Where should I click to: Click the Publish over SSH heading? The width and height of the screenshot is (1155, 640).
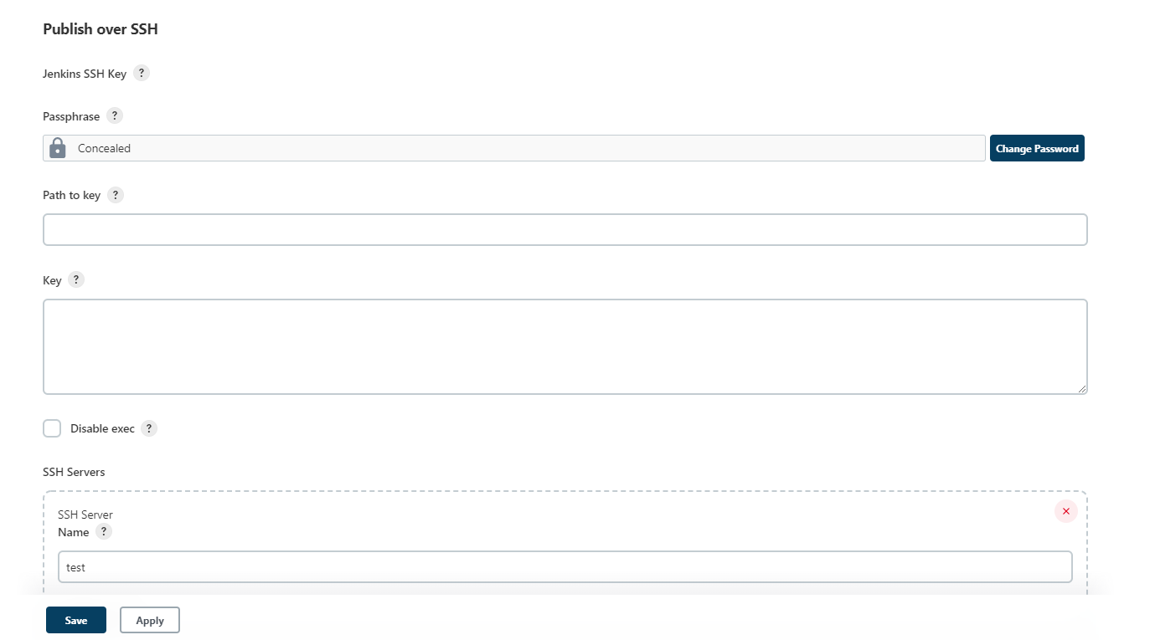tap(101, 29)
